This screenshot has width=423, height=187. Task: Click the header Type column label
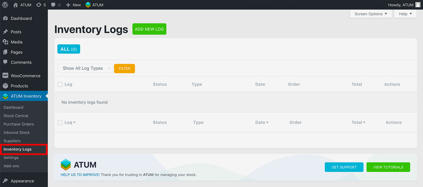pyautogui.click(x=197, y=84)
